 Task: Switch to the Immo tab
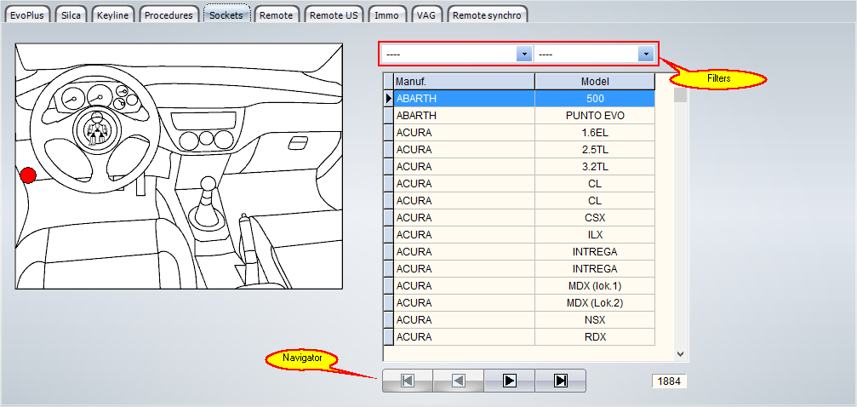387,14
